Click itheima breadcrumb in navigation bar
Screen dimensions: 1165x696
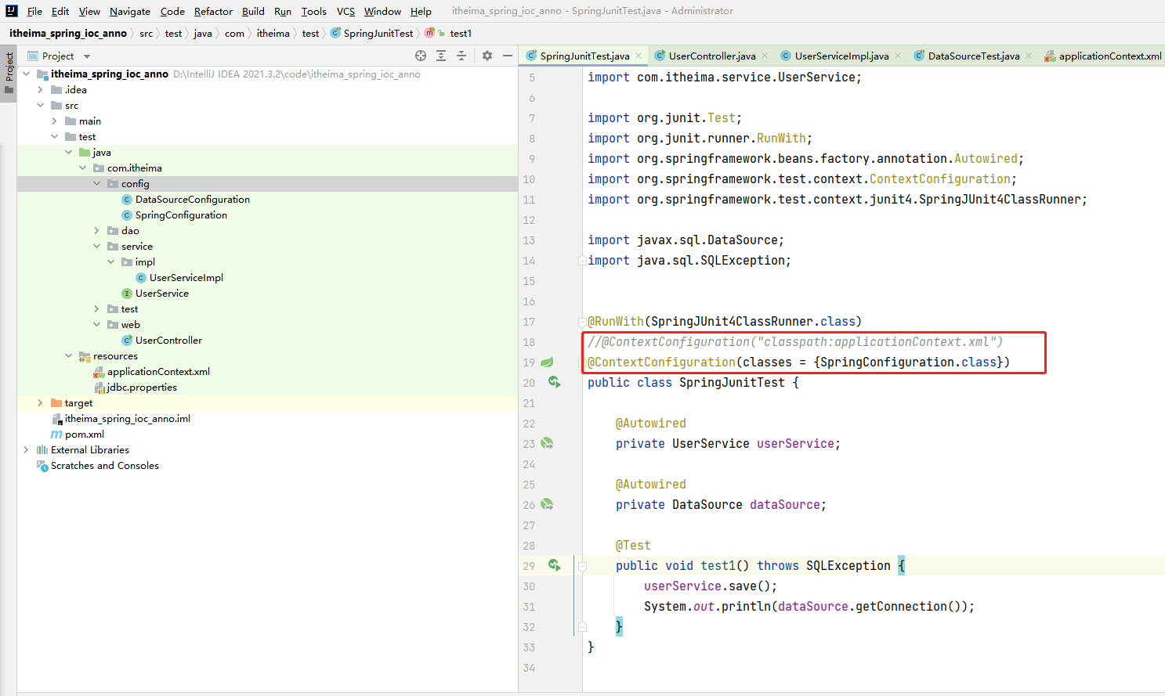tap(273, 33)
